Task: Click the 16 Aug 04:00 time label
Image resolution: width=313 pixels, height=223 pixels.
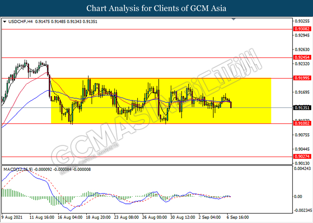Action: pyautogui.click(x=70, y=217)
